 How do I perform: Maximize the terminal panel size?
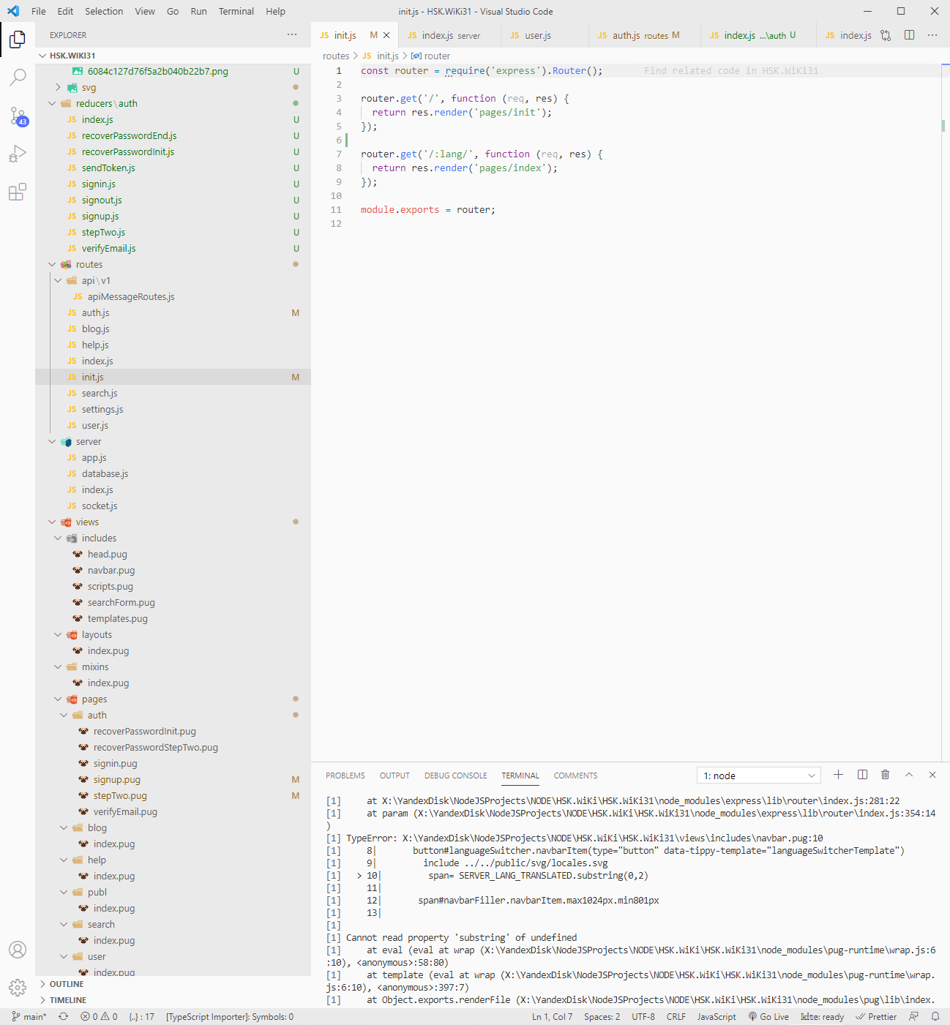click(909, 775)
